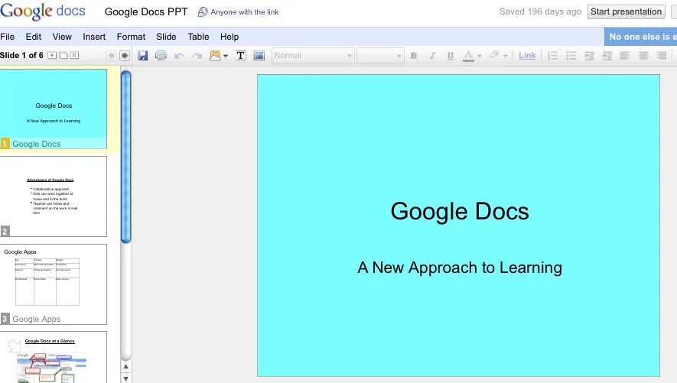
Task: Insert an image into slide
Action: click(259, 55)
